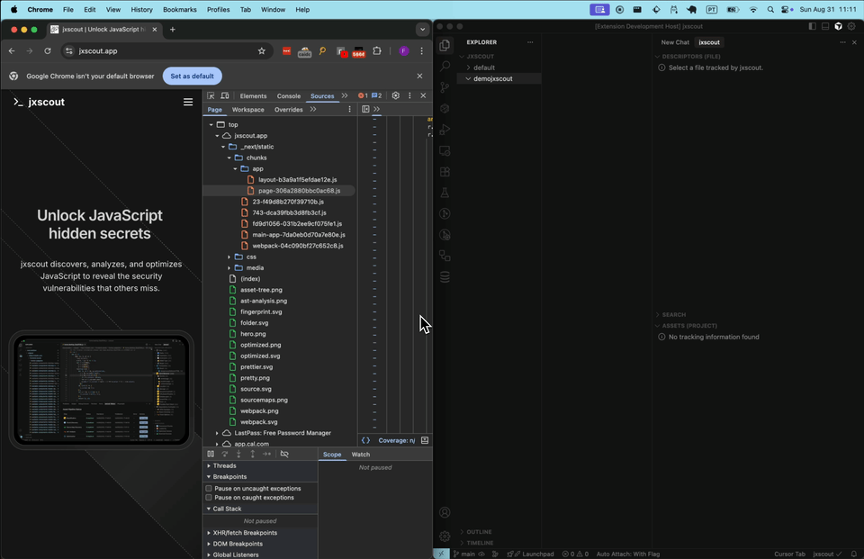The width and height of the screenshot is (864, 559).
Task: Open the (index) file
Action: click(250, 279)
